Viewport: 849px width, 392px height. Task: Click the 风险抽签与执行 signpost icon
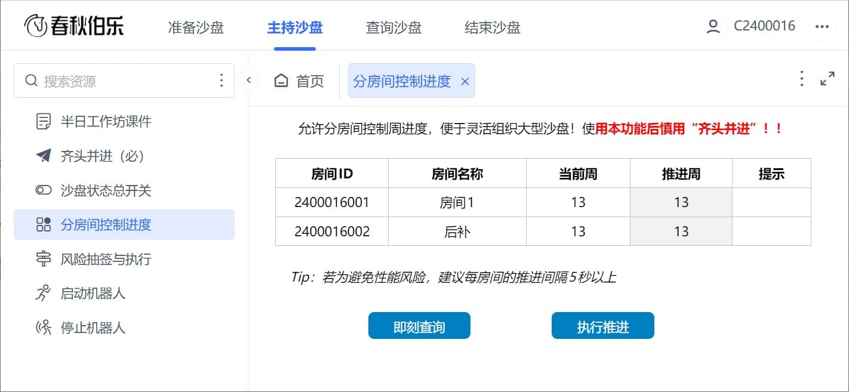44,259
